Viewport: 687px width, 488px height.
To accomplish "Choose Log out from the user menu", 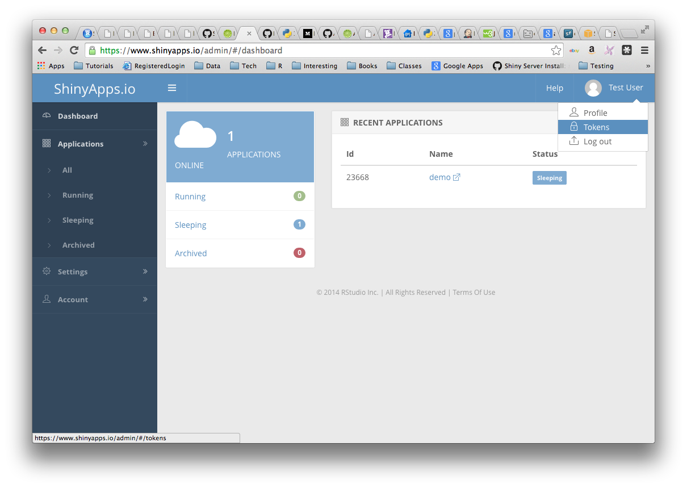I will pyautogui.click(x=597, y=141).
